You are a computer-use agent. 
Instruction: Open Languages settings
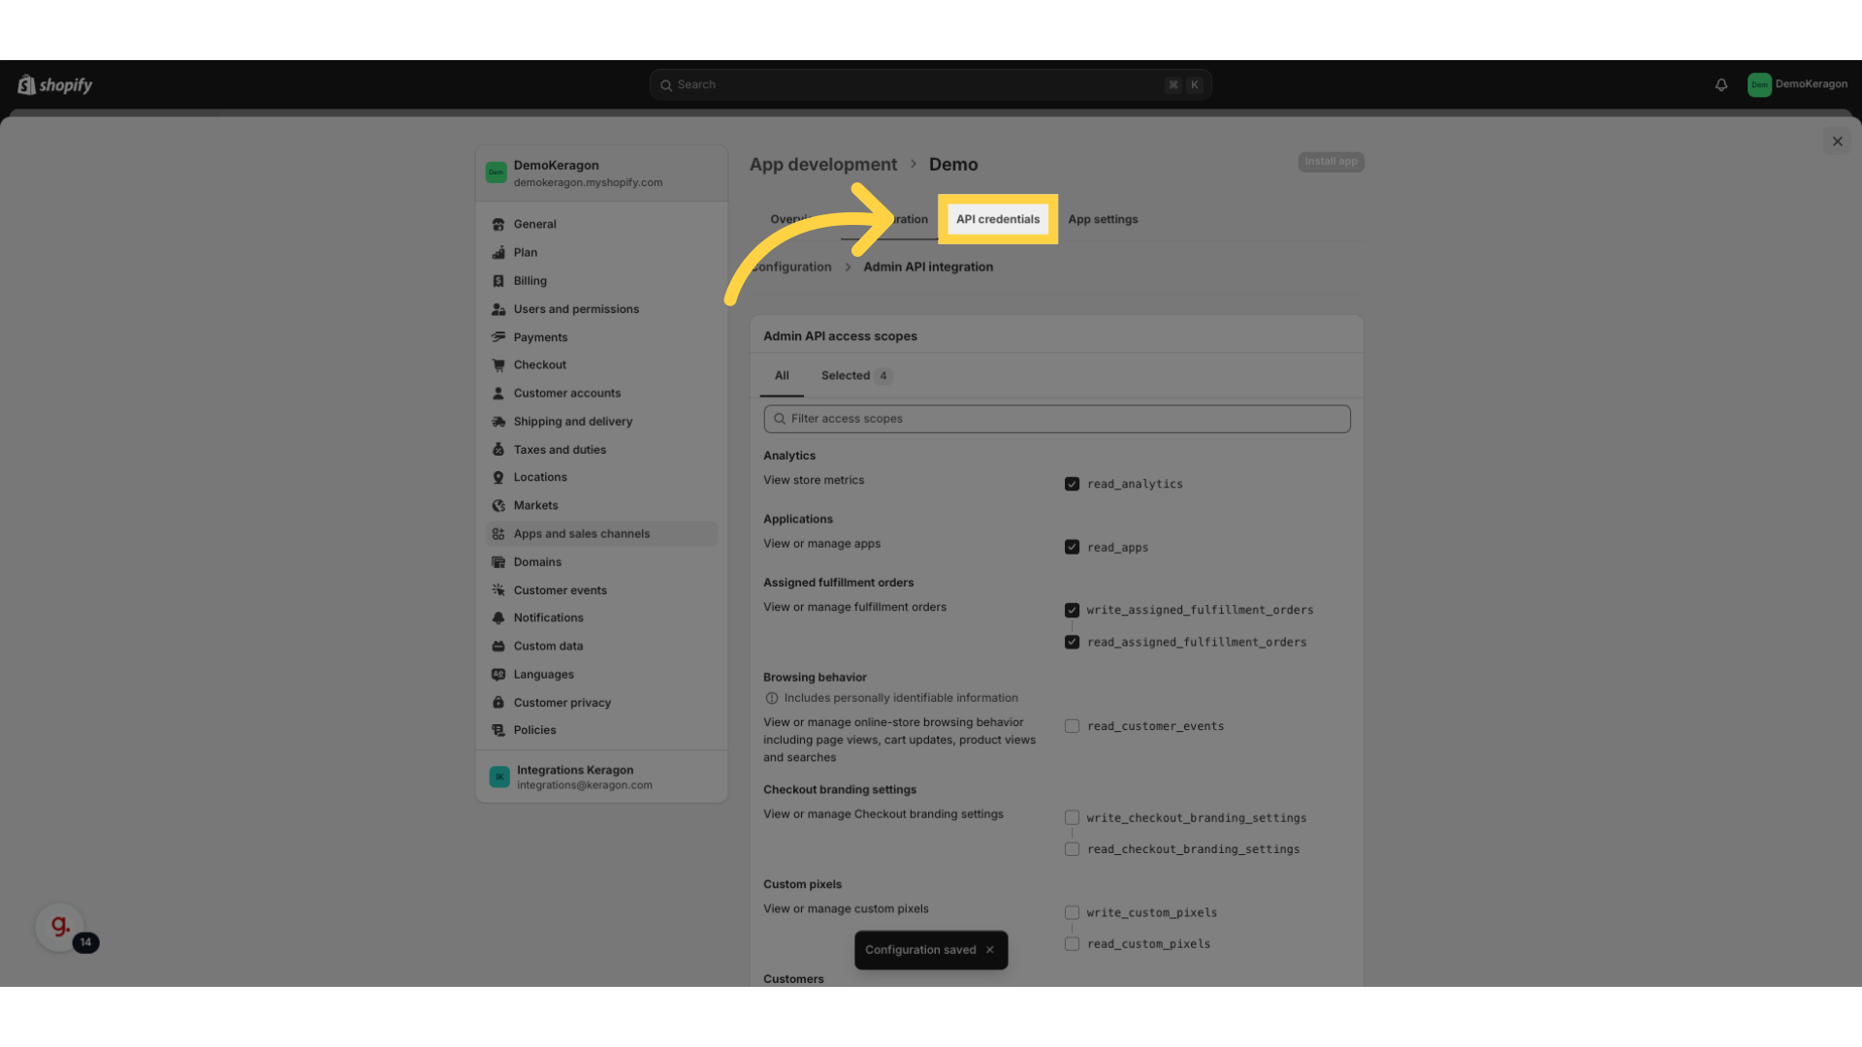pos(544,674)
